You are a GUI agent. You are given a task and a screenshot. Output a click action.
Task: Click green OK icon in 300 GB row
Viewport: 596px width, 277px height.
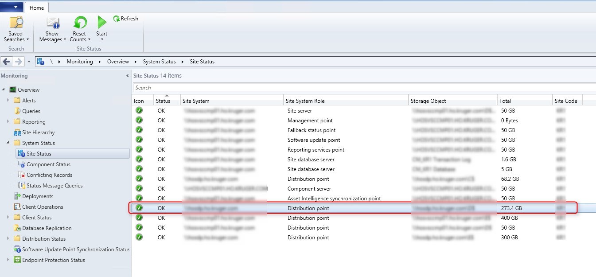click(139, 237)
